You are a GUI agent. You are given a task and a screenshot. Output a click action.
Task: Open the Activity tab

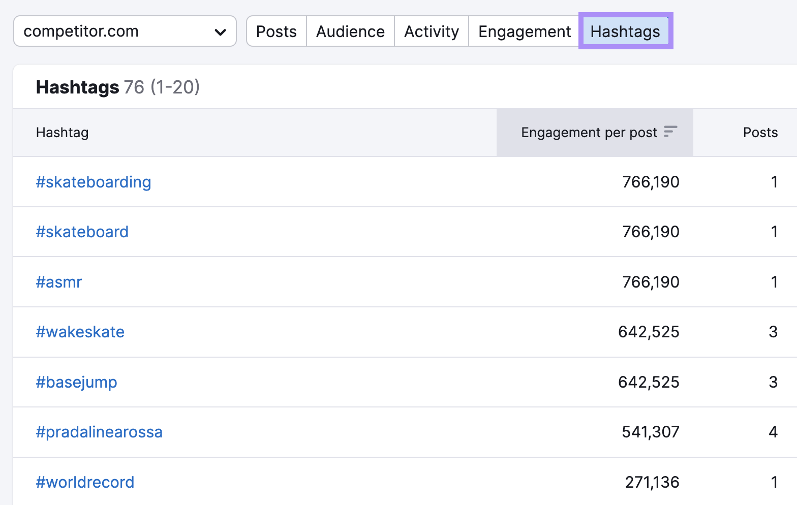coord(432,31)
